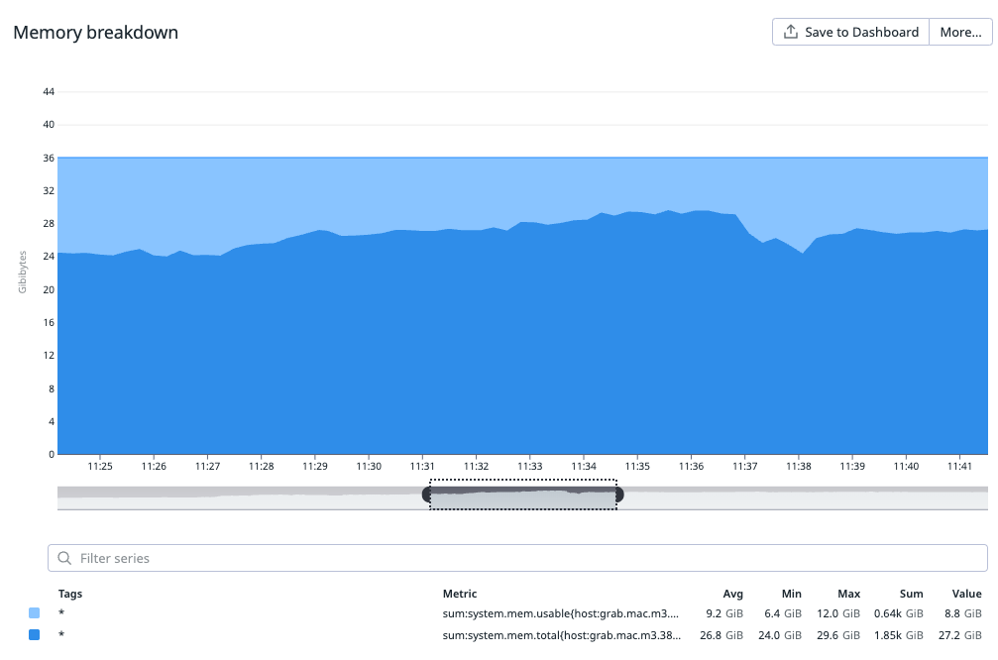Click the light blue system.mem.usable legend swatch
Viewport: 998px width, 660px height.
35,613
